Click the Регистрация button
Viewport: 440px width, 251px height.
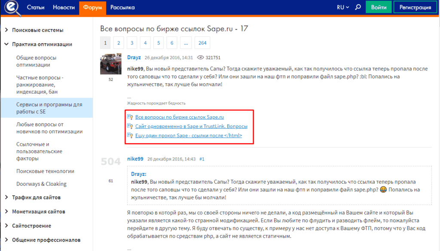[x=415, y=7]
